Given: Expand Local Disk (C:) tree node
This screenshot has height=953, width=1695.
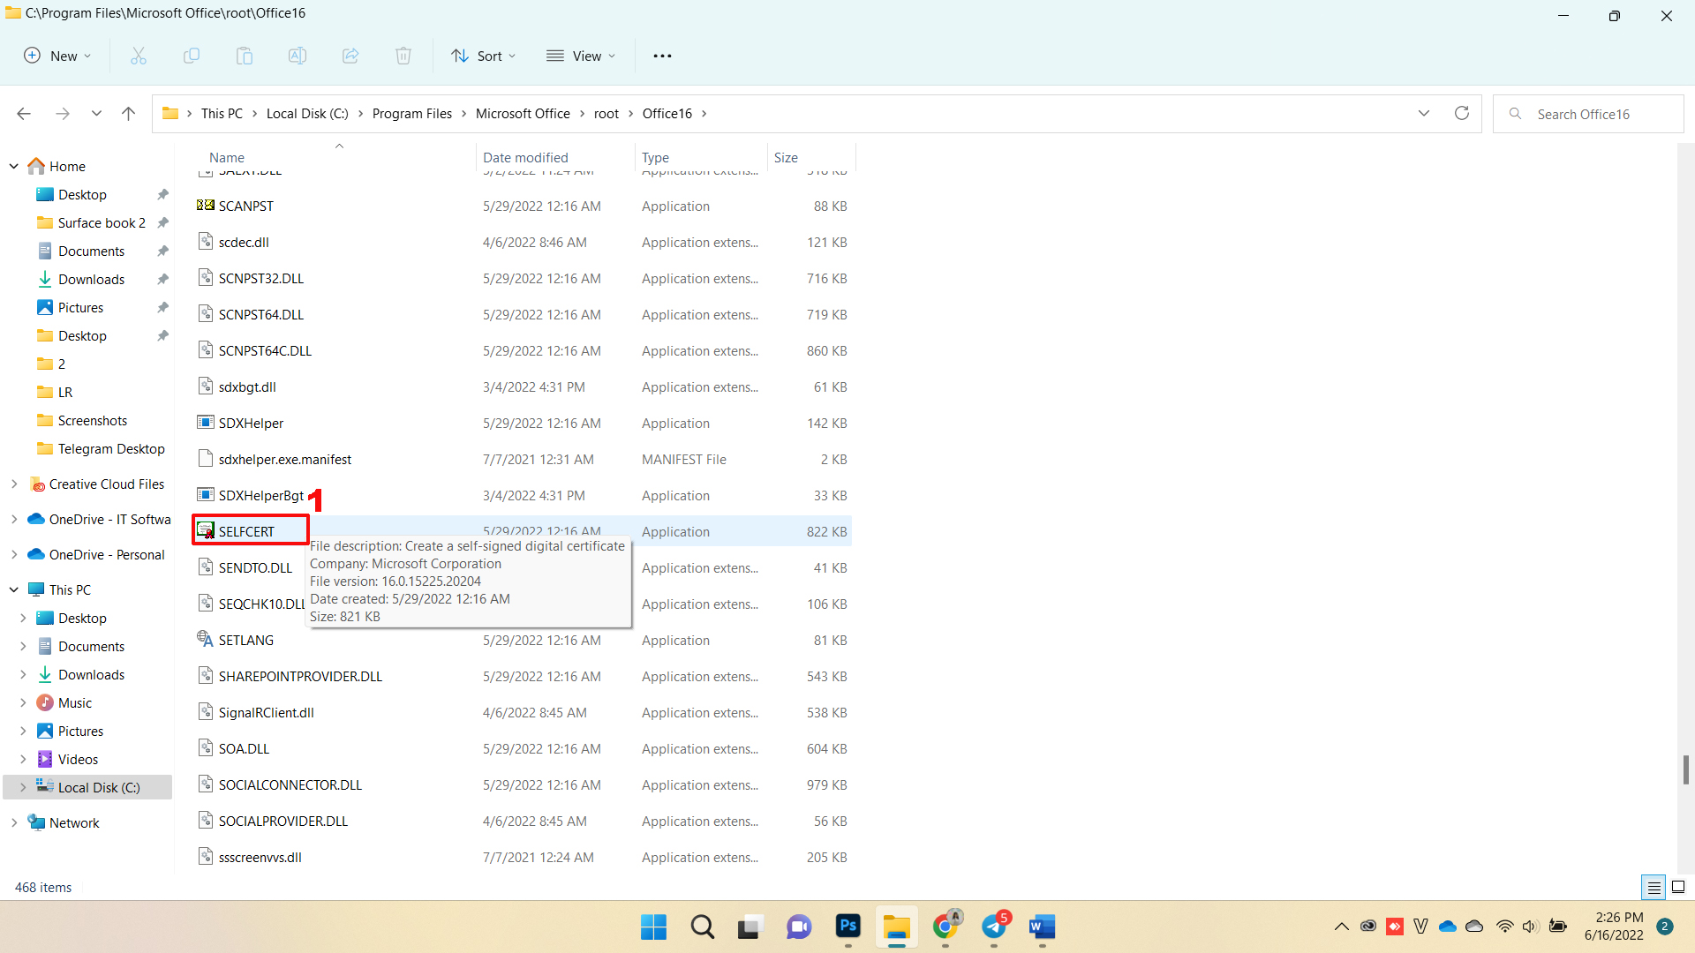Looking at the screenshot, I should click(23, 787).
